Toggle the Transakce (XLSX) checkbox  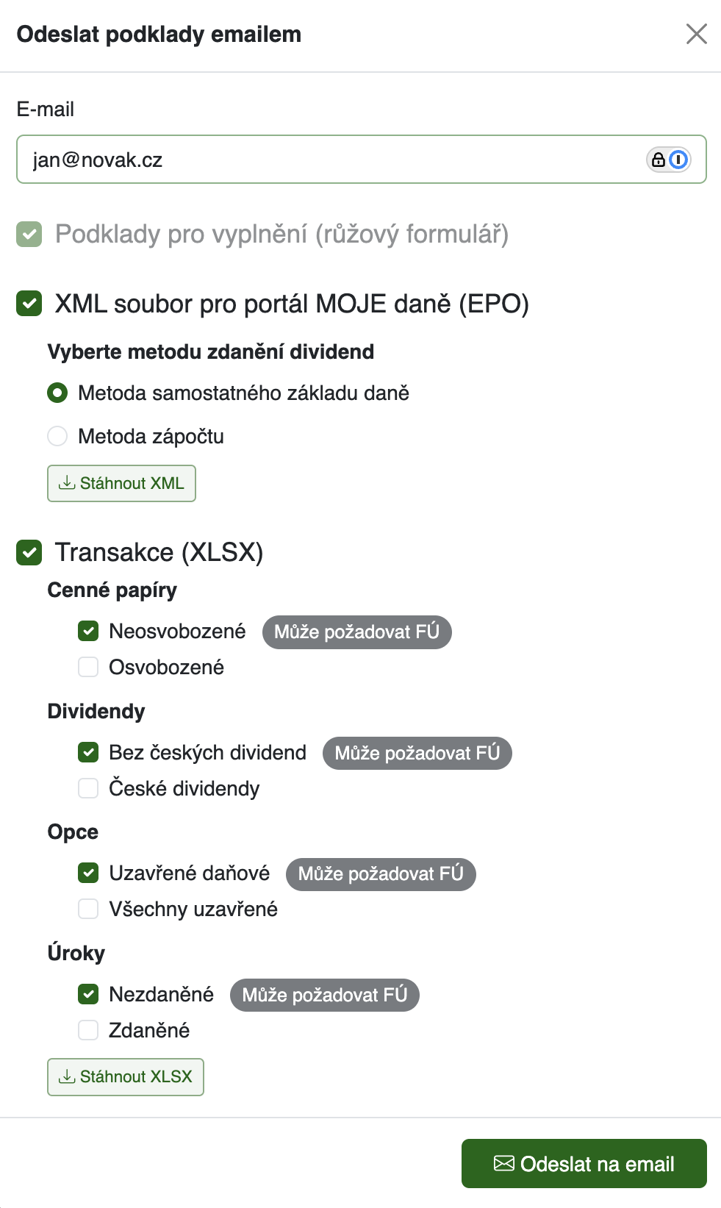coord(29,552)
